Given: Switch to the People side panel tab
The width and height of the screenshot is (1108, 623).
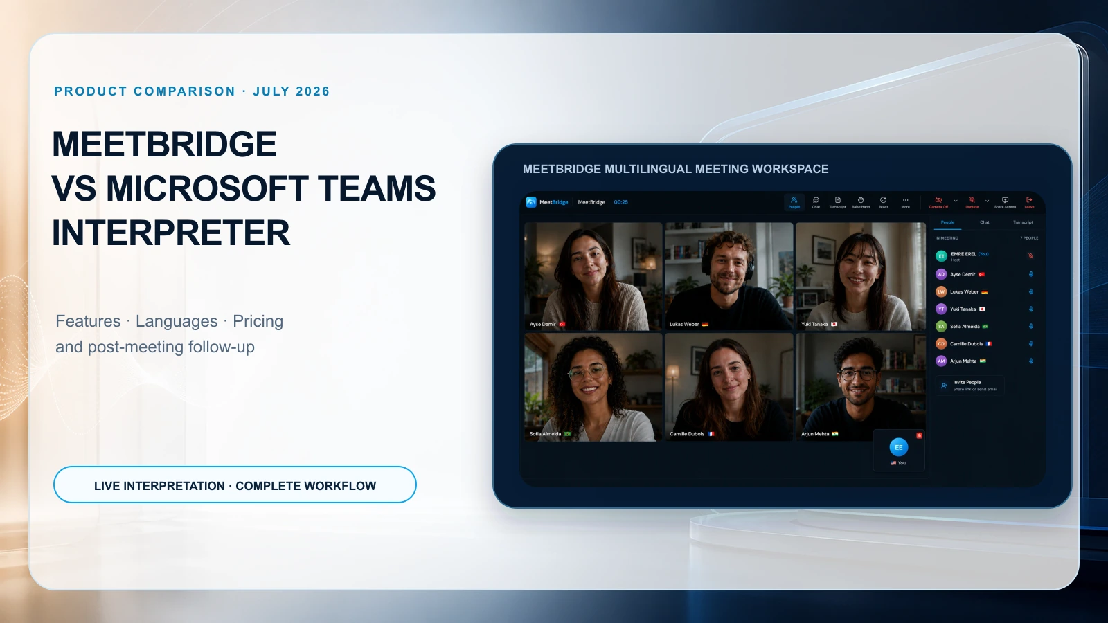Looking at the screenshot, I should point(947,222).
